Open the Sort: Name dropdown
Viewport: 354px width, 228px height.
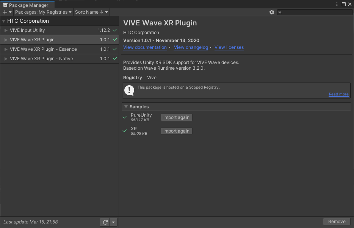[x=91, y=12]
